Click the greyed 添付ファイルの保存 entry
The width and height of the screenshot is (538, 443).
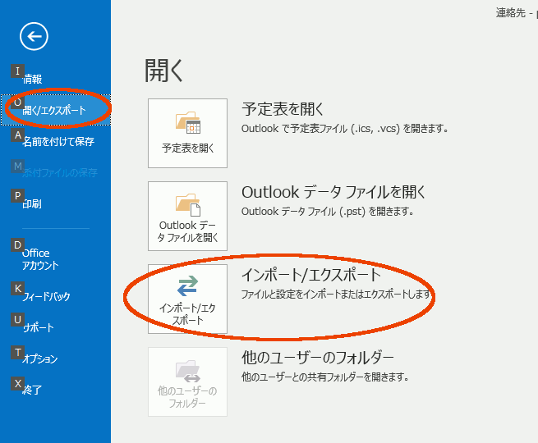tap(60, 173)
